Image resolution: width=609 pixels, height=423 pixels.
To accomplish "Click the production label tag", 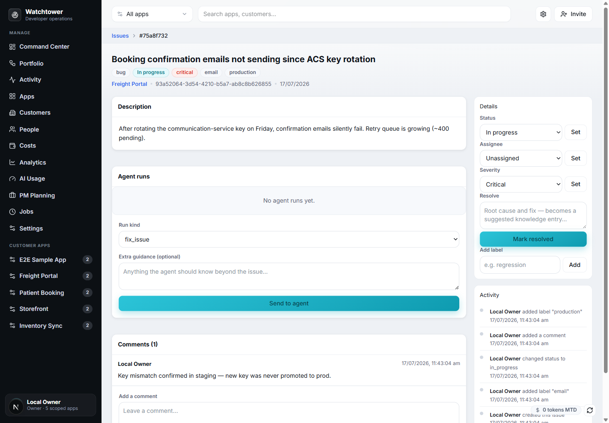I will pyautogui.click(x=243, y=72).
